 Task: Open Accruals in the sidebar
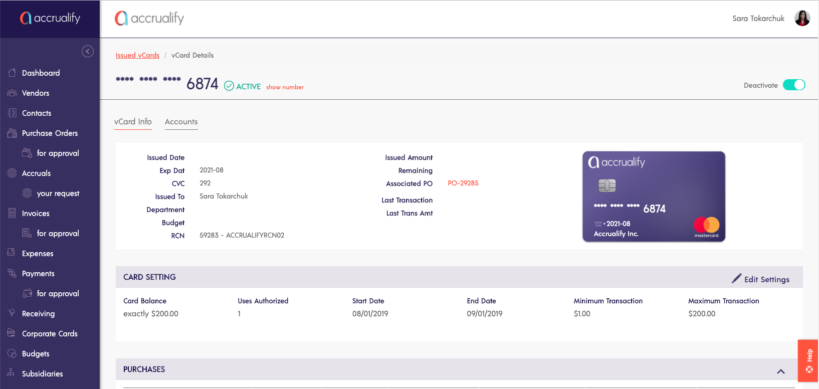coord(37,173)
